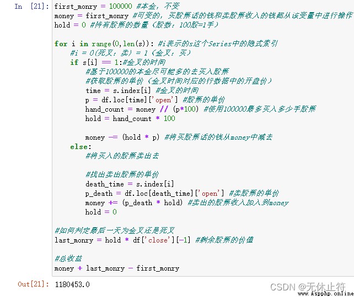Click the Out[21] output prompt label
354x297 pixels.
[33, 284]
